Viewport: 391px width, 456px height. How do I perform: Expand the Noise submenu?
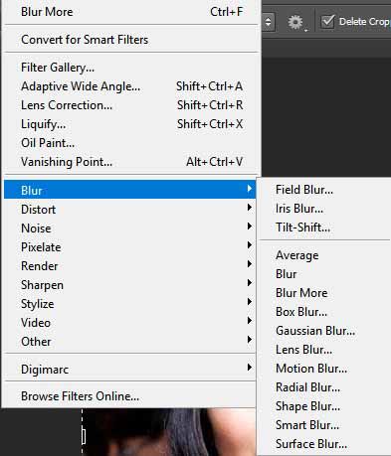tap(129, 228)
